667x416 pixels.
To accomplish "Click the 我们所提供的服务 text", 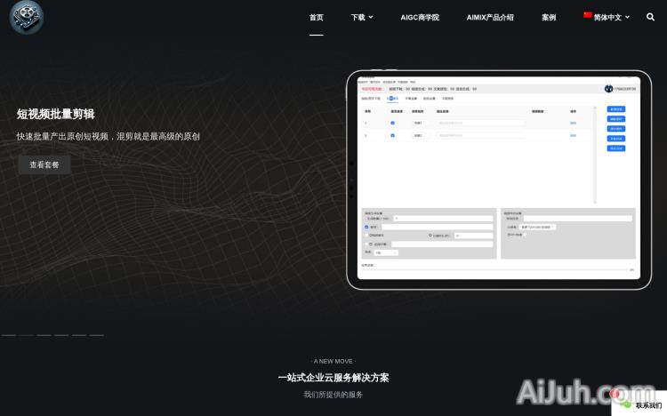I will point(333,395).
